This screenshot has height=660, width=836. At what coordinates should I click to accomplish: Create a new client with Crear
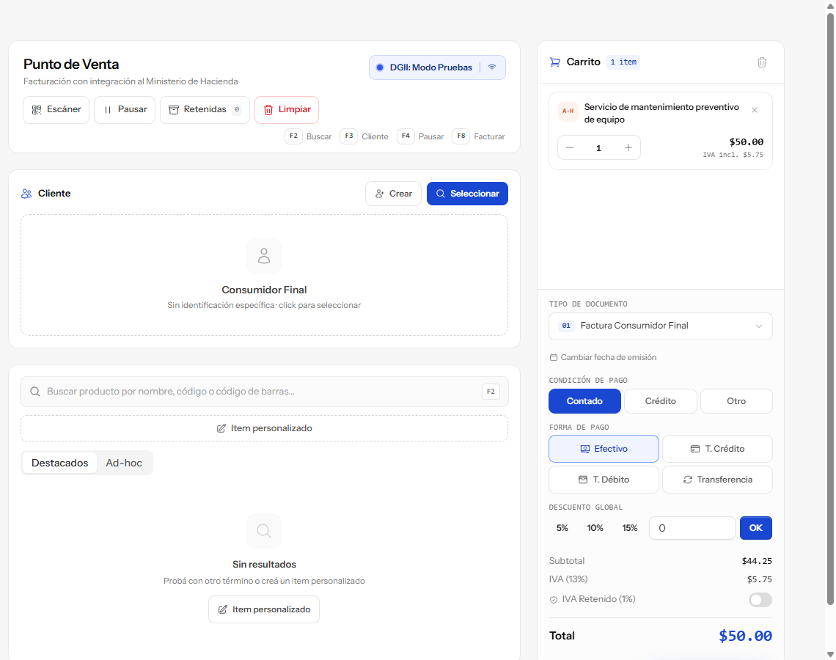click(394, 194)
